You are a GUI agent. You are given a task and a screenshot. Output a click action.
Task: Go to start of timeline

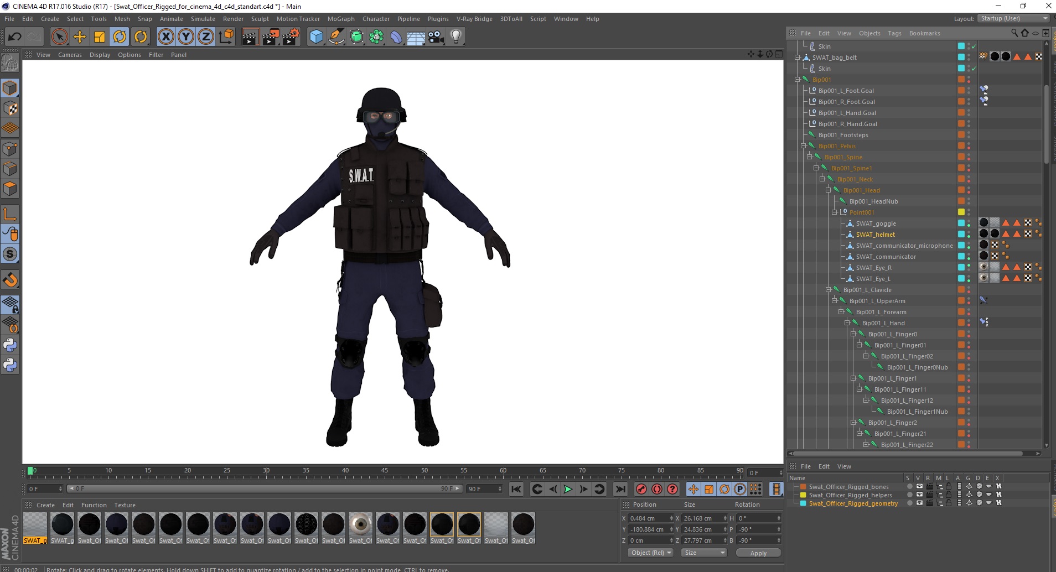point(516,489)
